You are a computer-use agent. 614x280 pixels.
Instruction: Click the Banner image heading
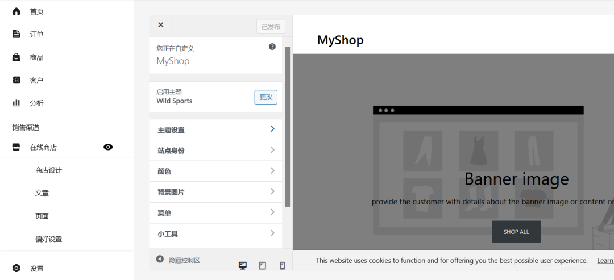coord(516,179)
